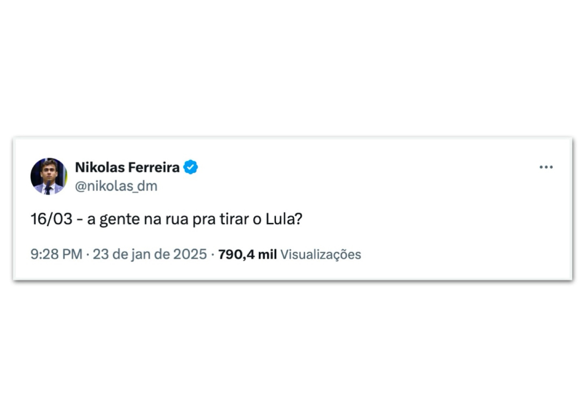Click the 16/03 date in the tweet
Image resolution: width=588 pixels, height=410 pixels.
pos(51,219)
